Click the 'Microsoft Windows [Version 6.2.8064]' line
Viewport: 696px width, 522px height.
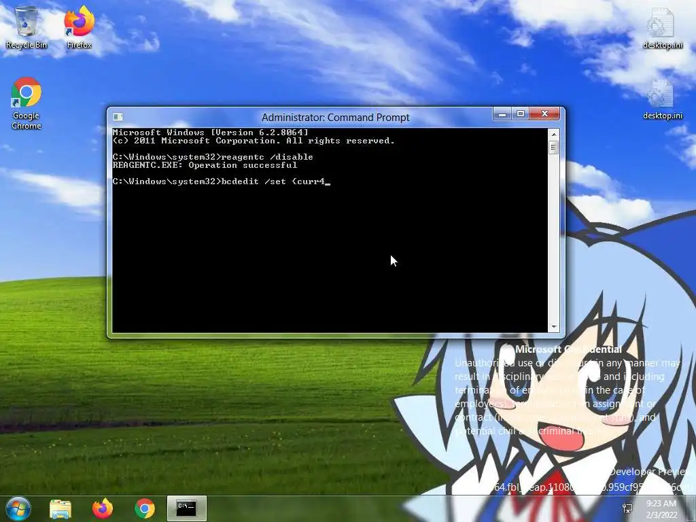[x=210, y=133]
